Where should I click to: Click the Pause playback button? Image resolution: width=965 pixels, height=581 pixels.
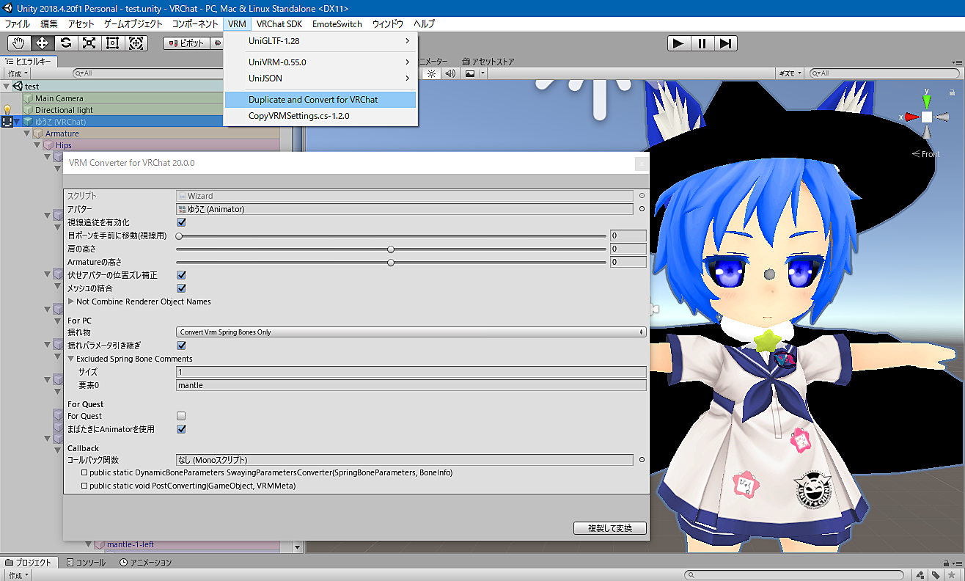(x=702, y=43)
